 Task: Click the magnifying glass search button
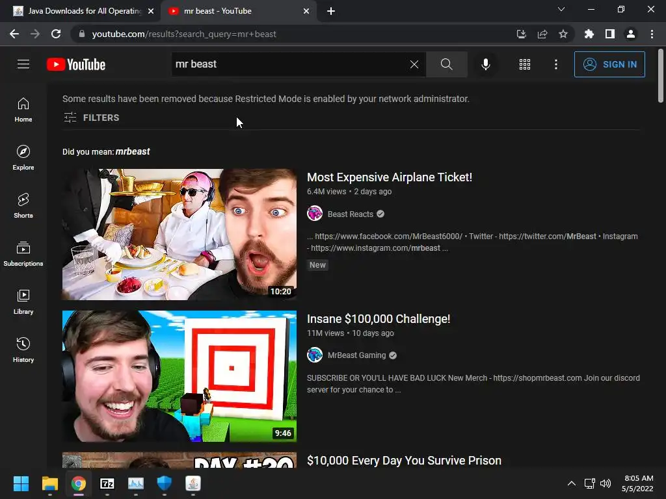[446, 64]
